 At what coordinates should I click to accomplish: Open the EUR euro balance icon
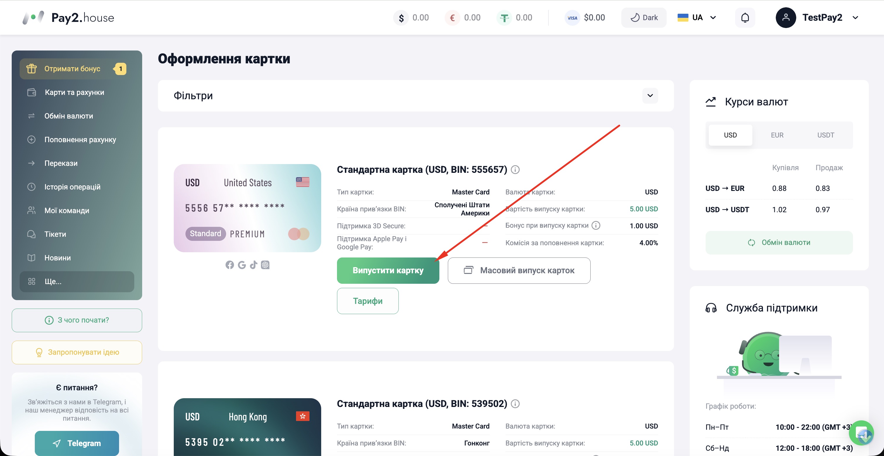click(452, 18)
